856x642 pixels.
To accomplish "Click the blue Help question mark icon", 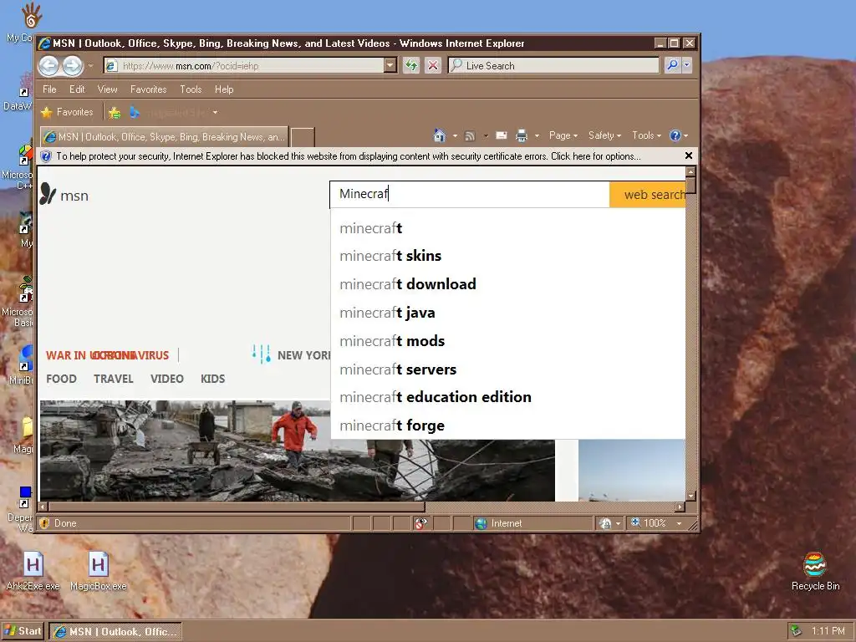I will tap(675, 135).
